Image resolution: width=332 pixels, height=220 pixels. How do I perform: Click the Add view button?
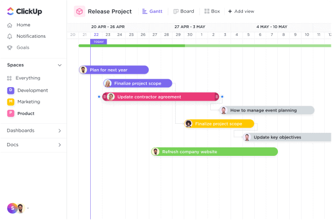241,11
